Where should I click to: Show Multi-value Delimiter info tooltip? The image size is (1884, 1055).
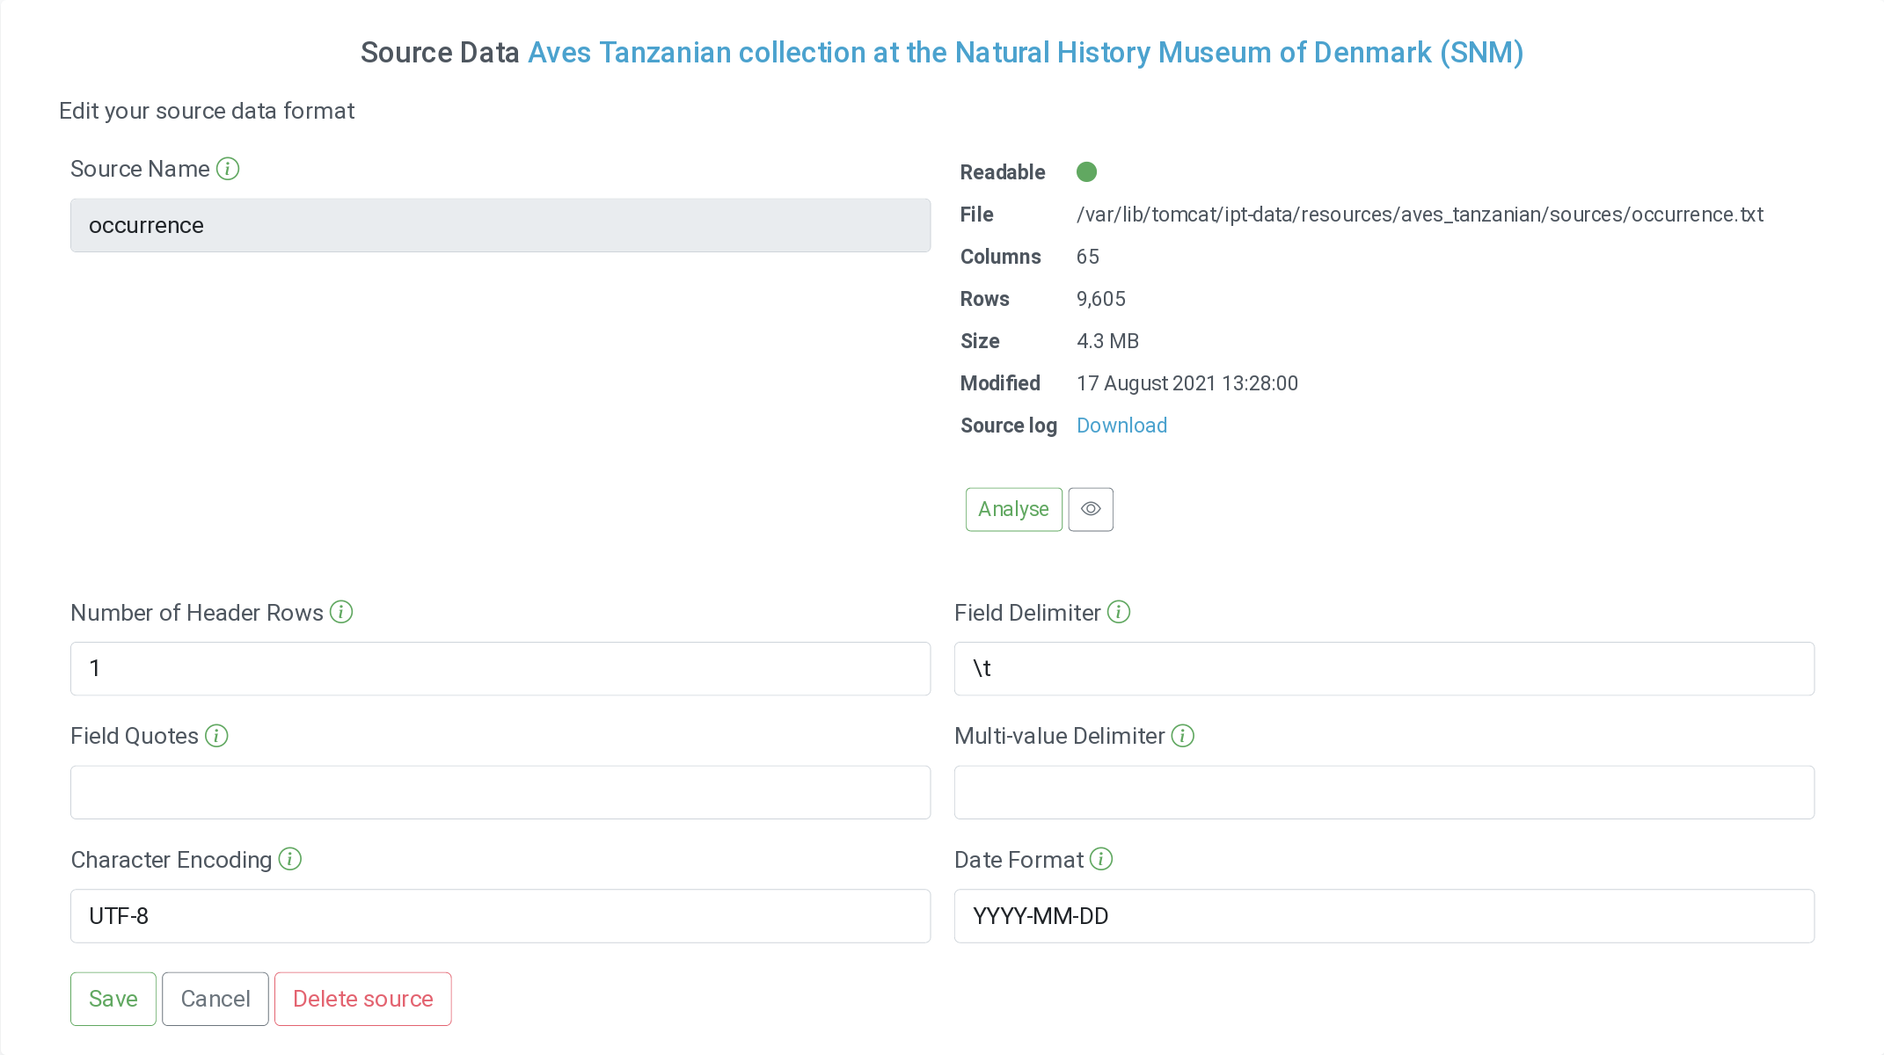(1183, 736)
